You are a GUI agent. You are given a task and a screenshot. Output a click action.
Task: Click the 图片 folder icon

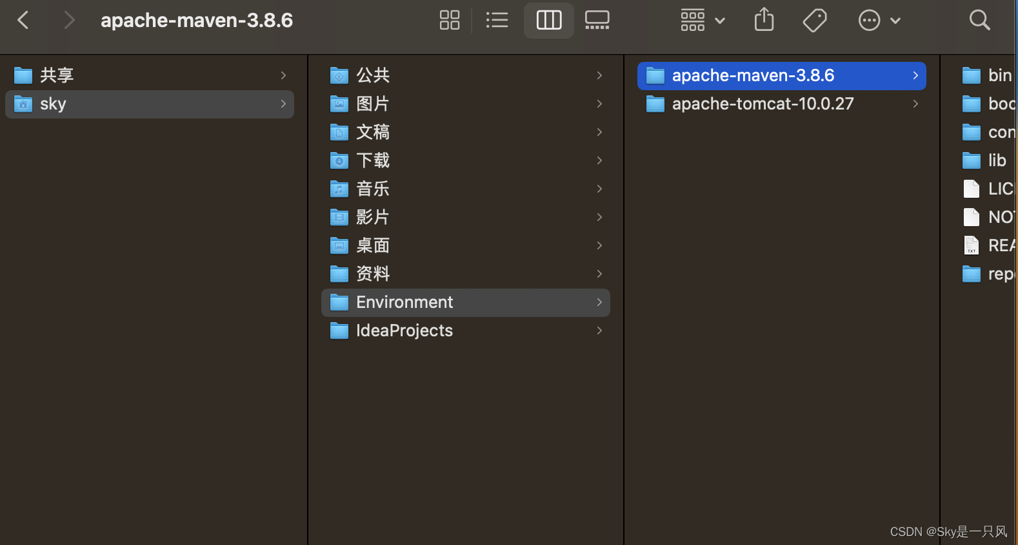tap(339, 104)
